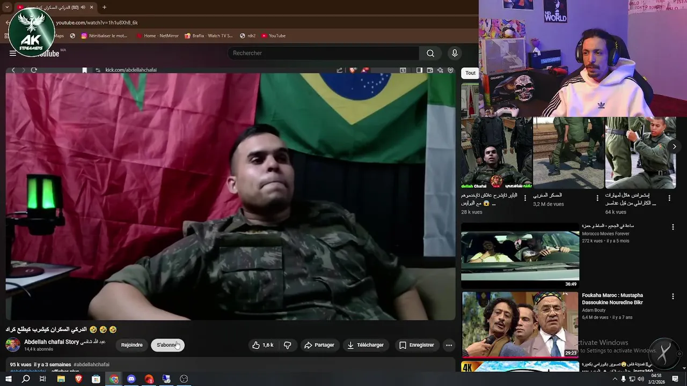The image size is (687, 386).
Task: Open options for the 28 k vues video
Action: [x=525, y=198]
